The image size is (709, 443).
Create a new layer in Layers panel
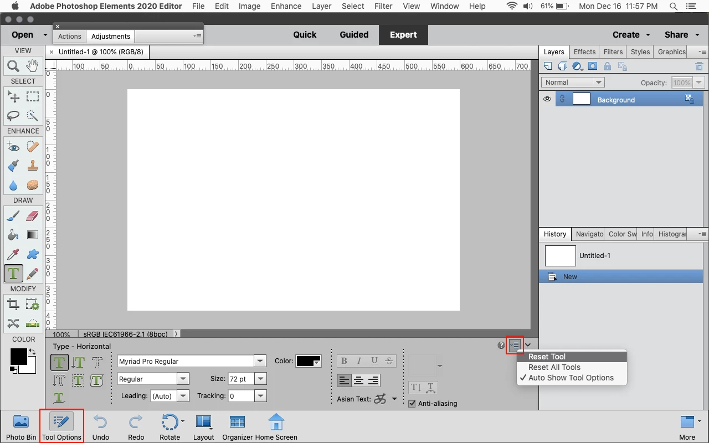pos(548,66)
